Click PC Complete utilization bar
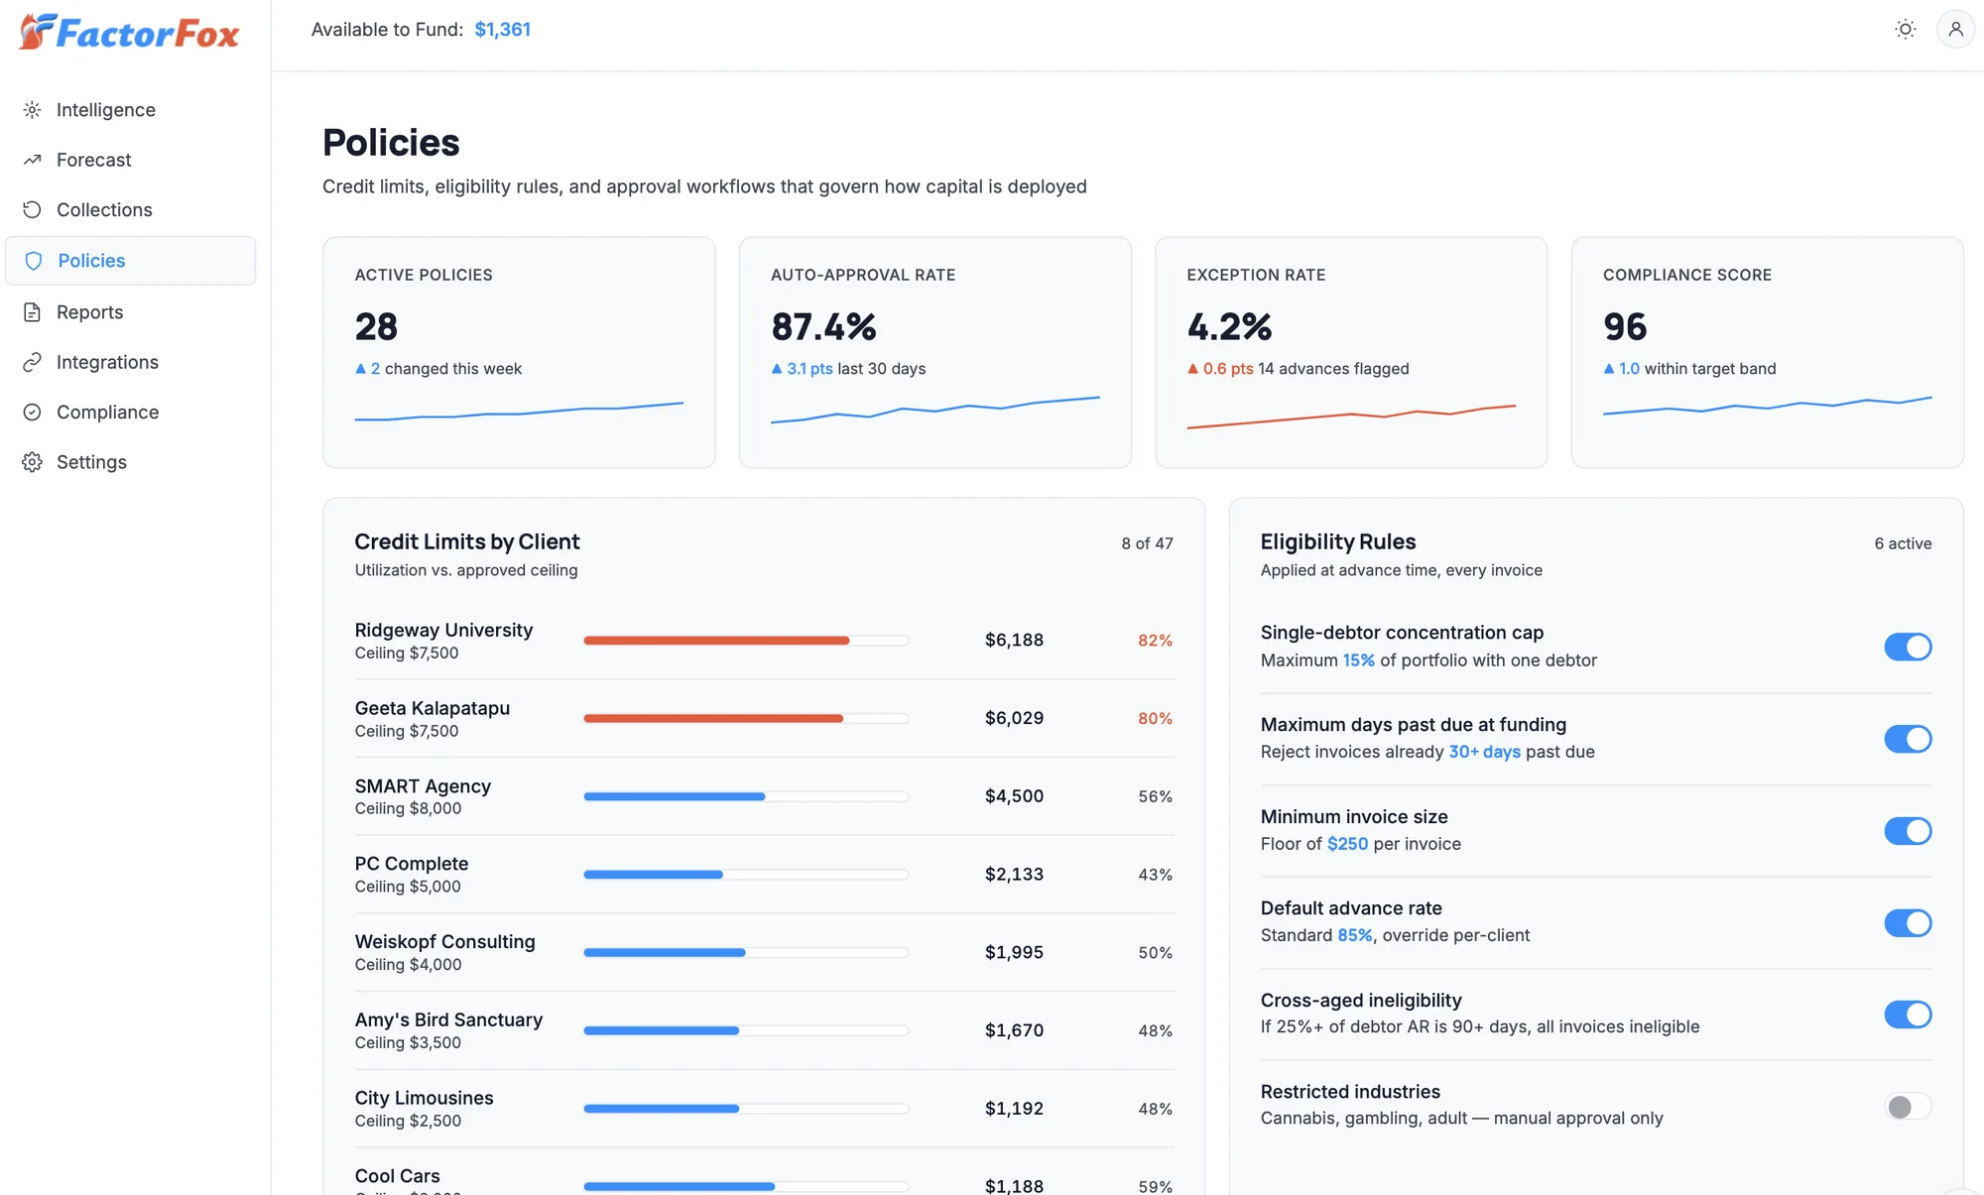1984x1195 pixels. tap(746, 875)
